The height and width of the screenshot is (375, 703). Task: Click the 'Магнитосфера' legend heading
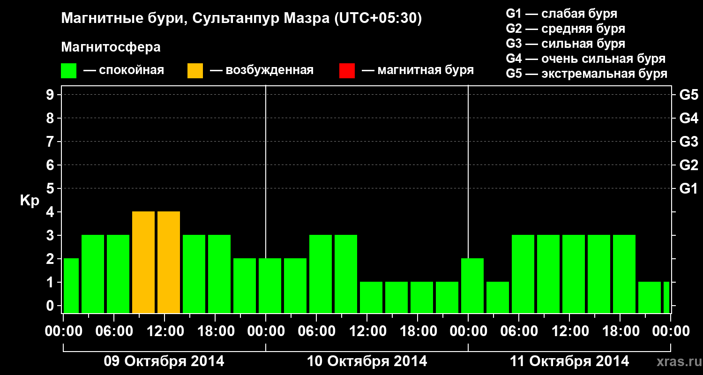click(x=111, y=47)
